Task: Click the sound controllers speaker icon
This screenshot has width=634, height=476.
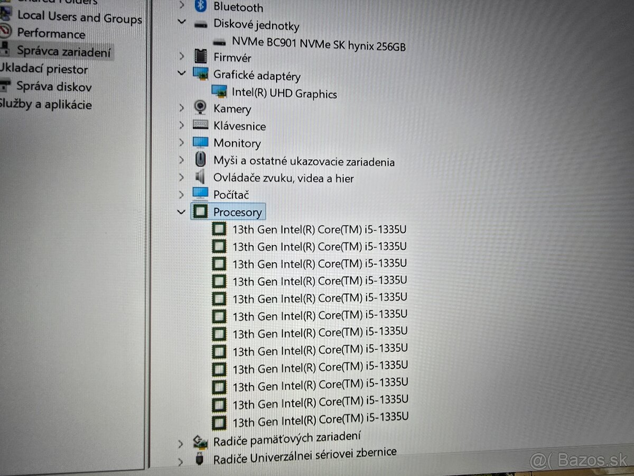Action: tap(200, 177)
